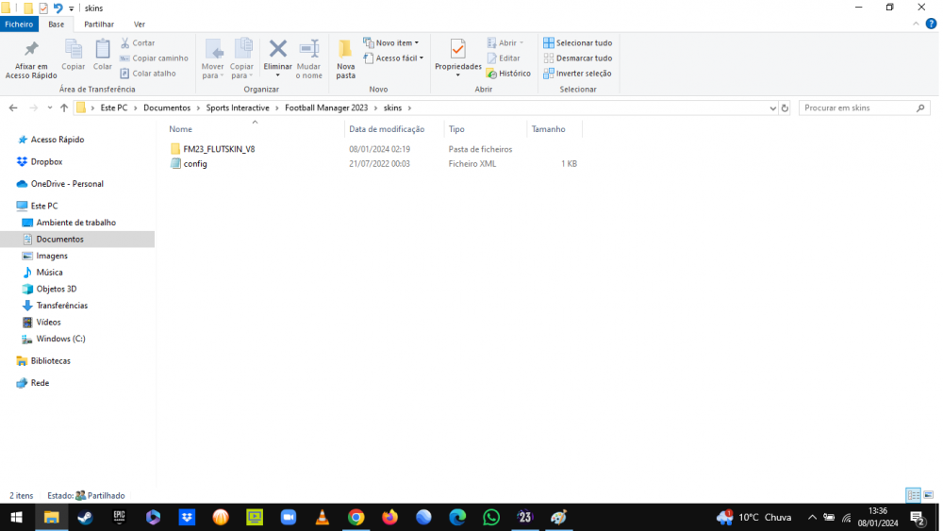Image resolution: width=943 pixels, height=531 pixels.
Task: Open the Help question mark icon
Action: pyautogui.click(x=931, y=25)
